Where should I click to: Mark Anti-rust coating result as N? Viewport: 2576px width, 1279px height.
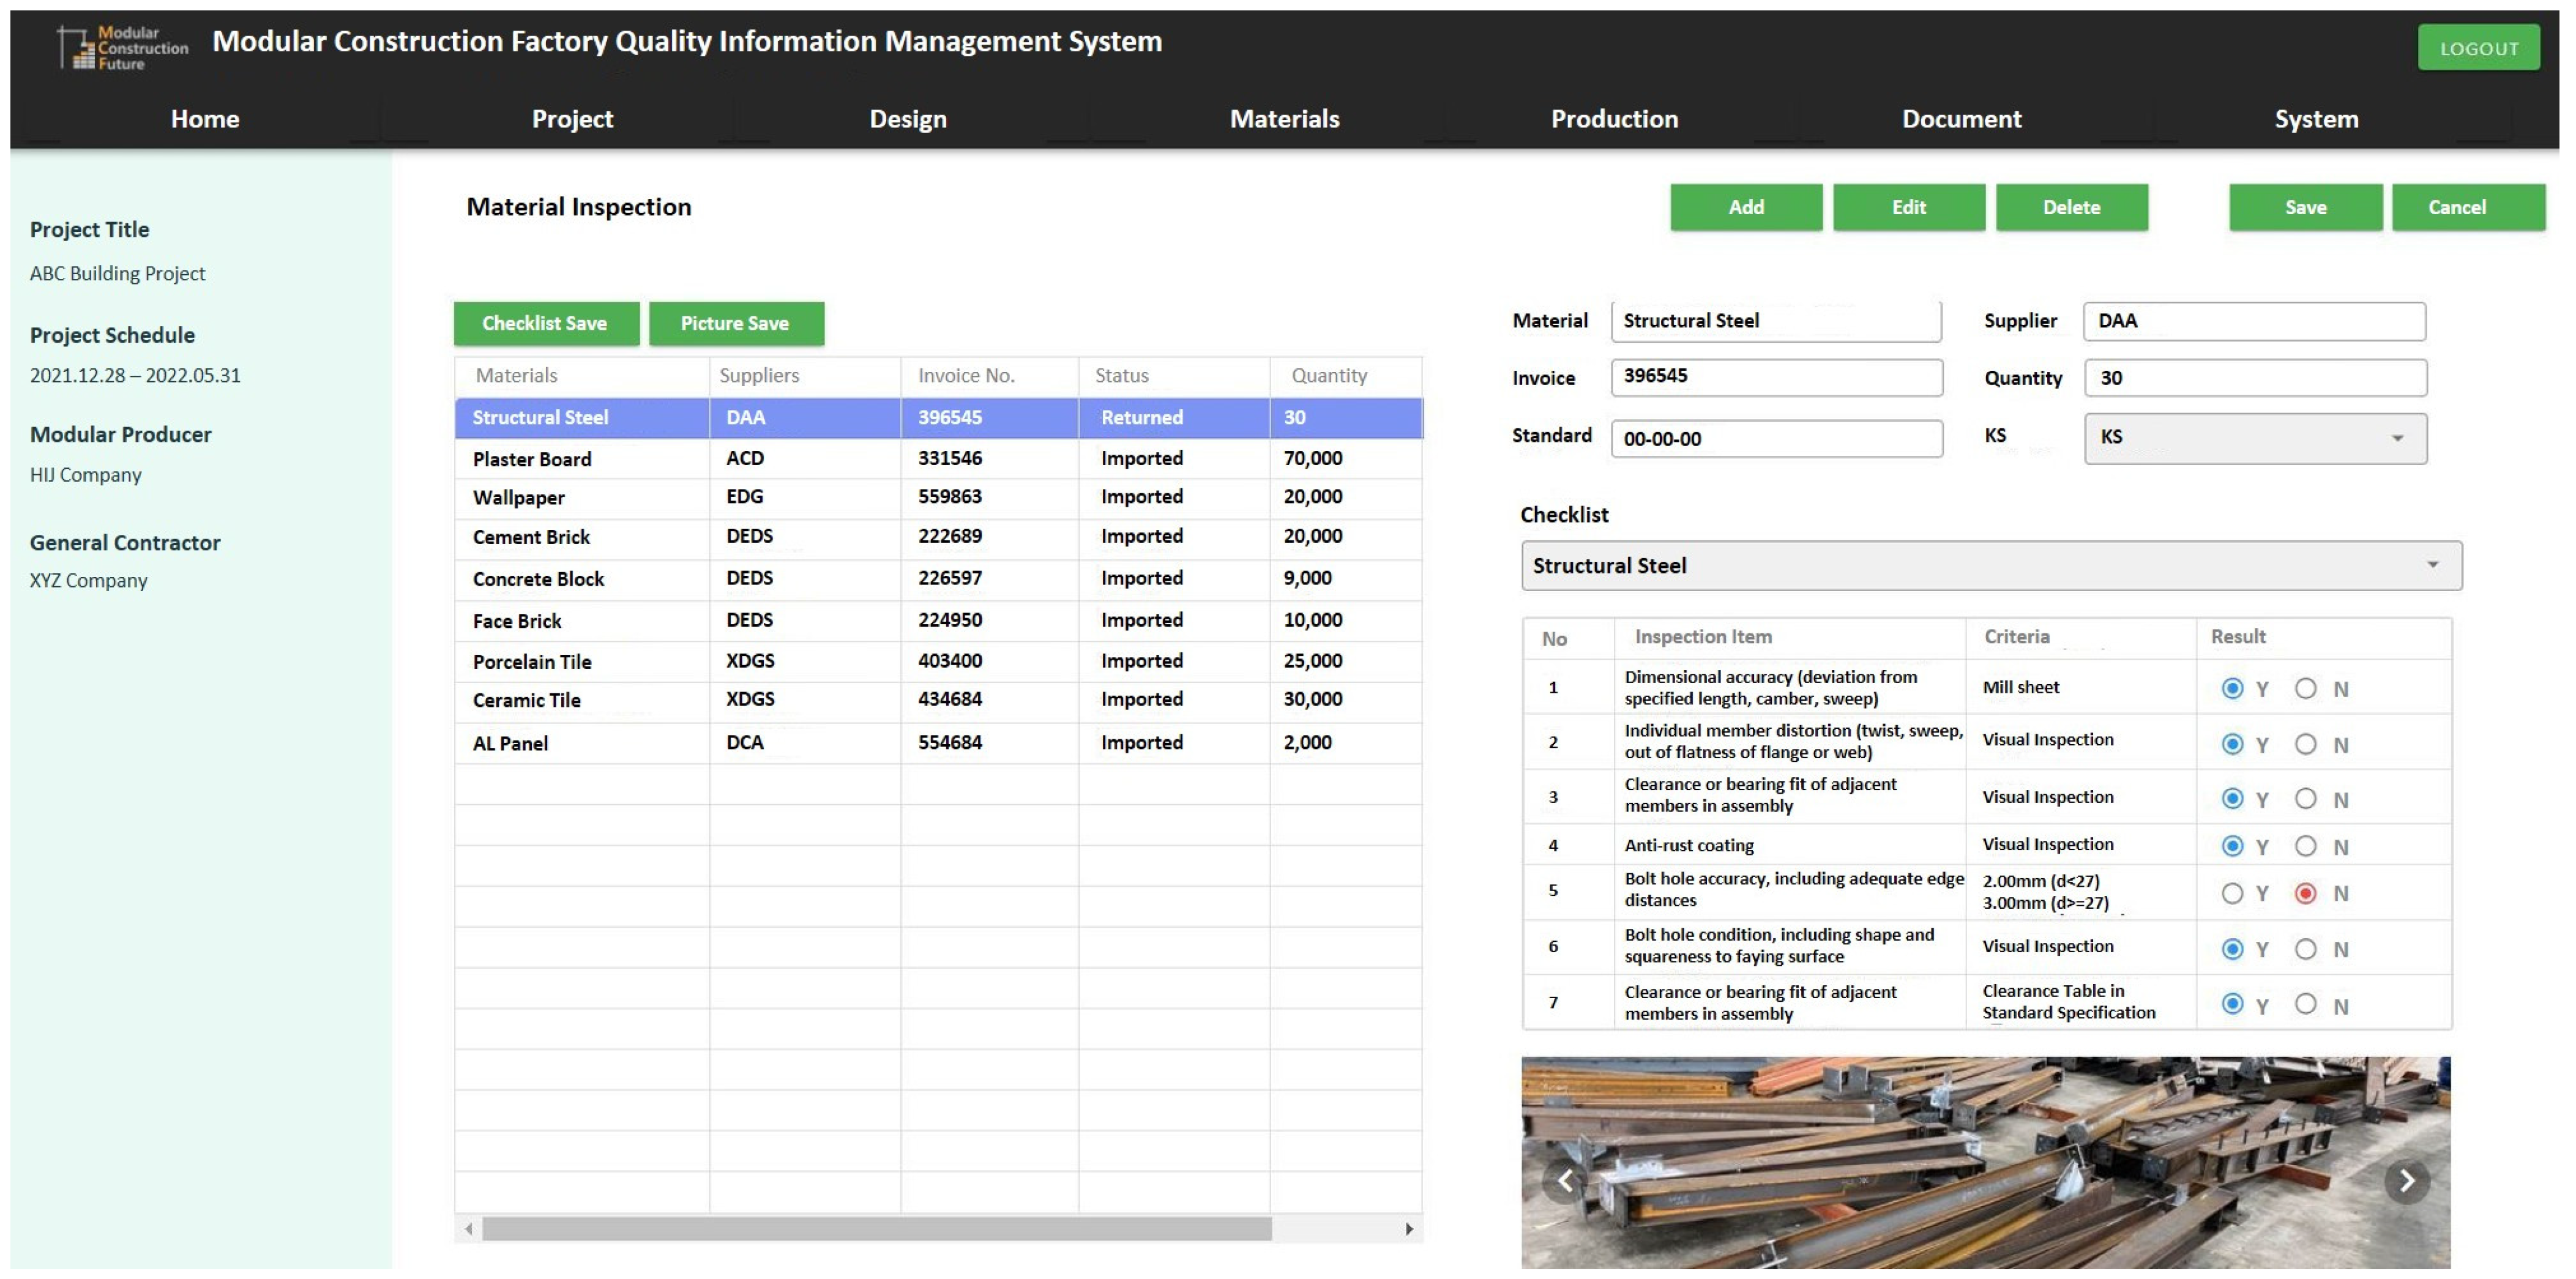pyautogui.click(x=2305, y=846)
